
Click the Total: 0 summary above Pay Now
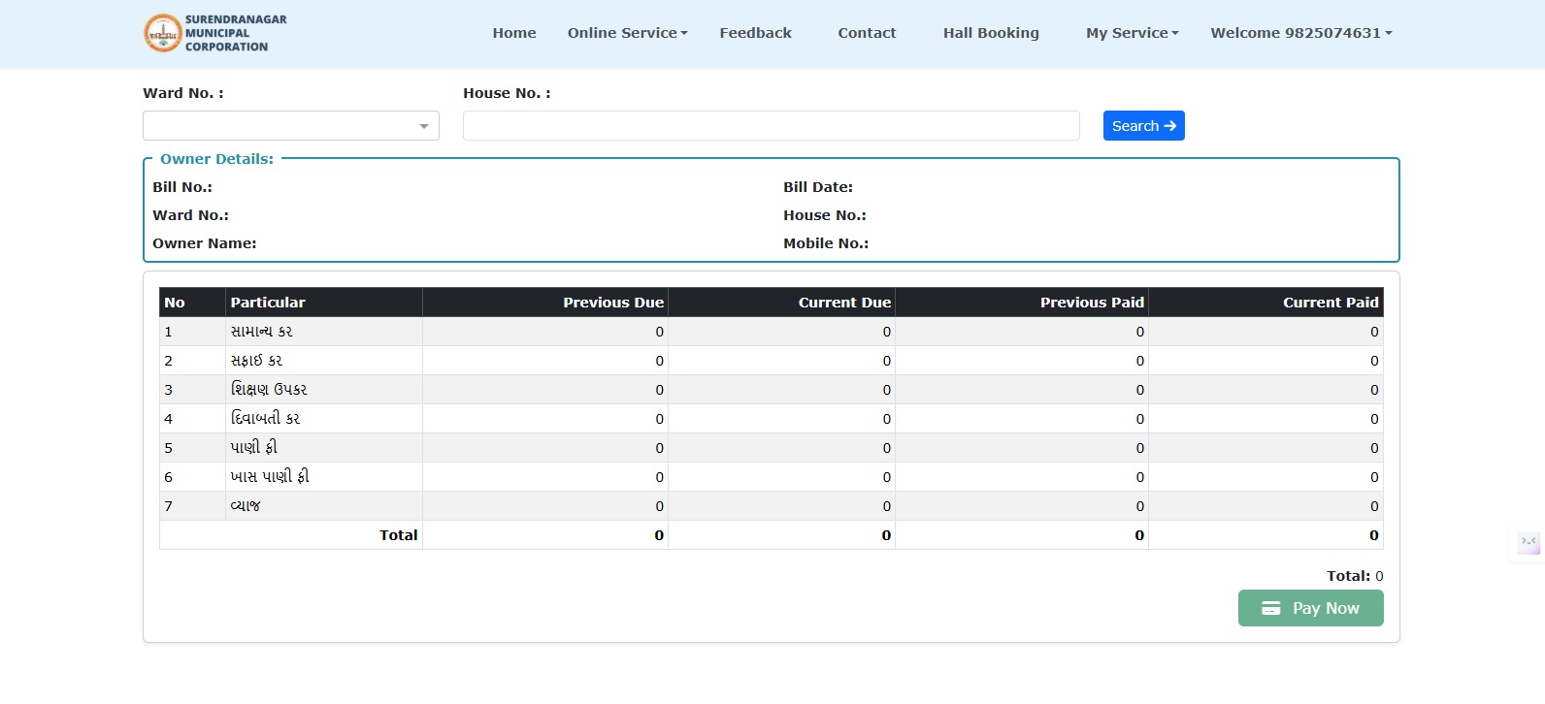tap(1355, 576)
